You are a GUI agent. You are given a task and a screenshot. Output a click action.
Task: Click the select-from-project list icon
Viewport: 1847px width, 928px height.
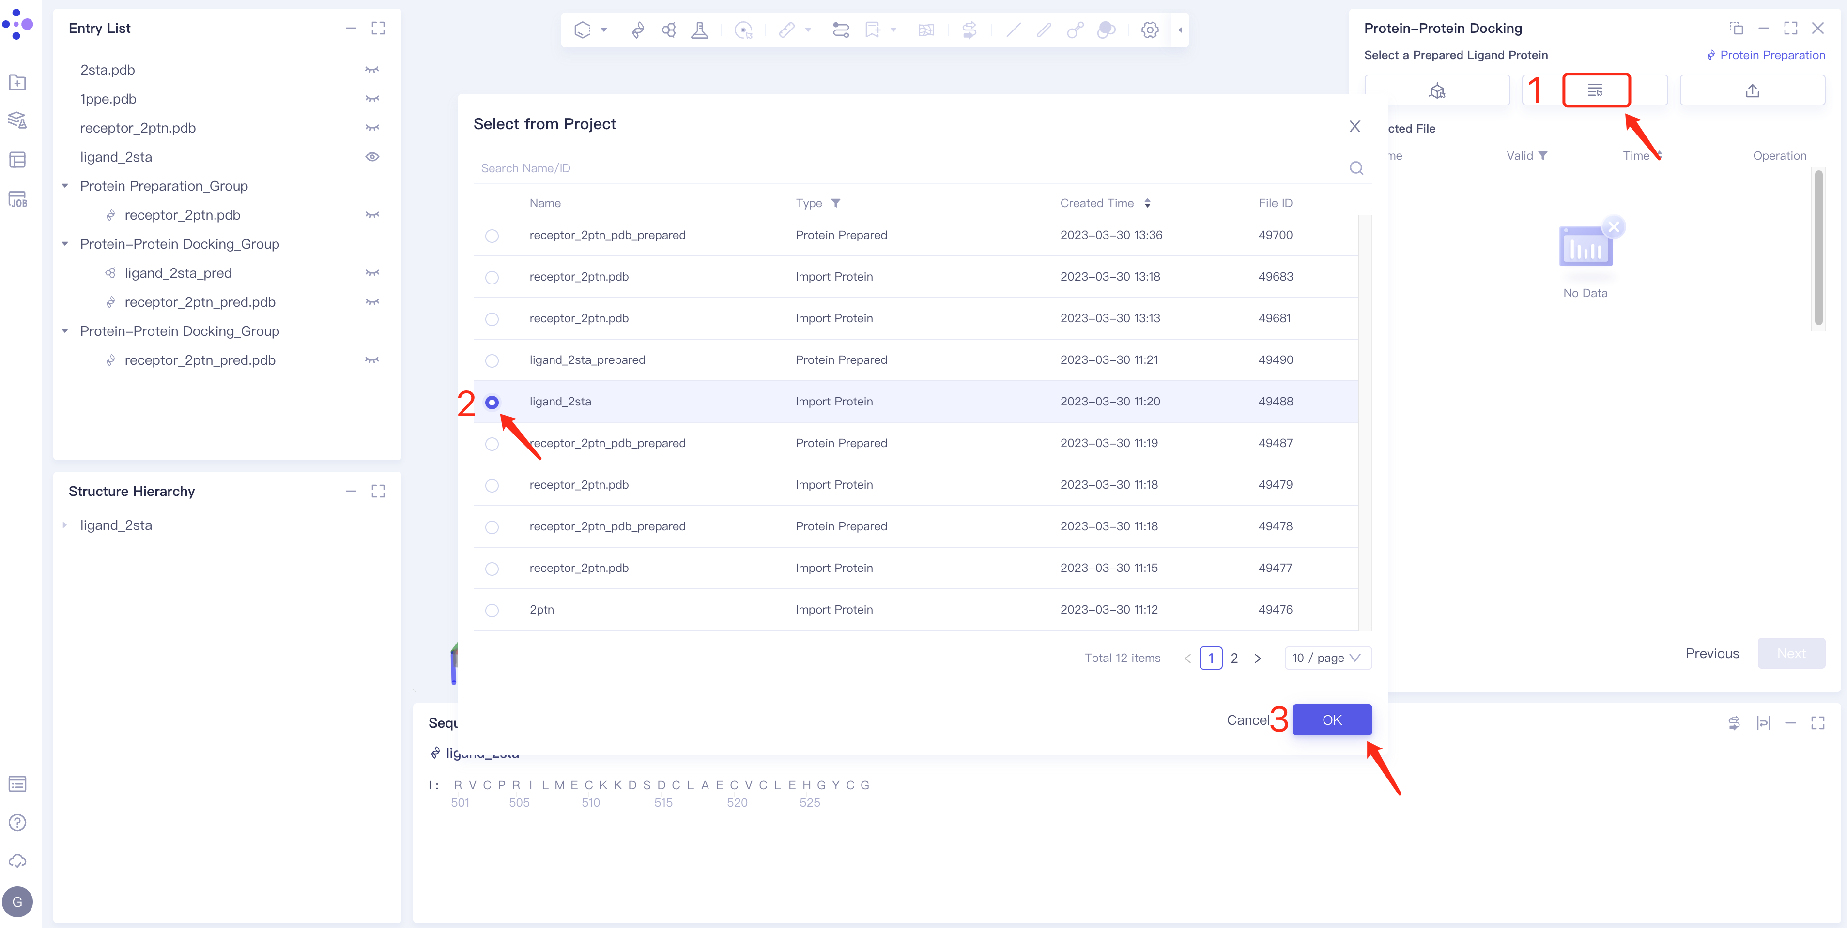tap(1595, 90)
